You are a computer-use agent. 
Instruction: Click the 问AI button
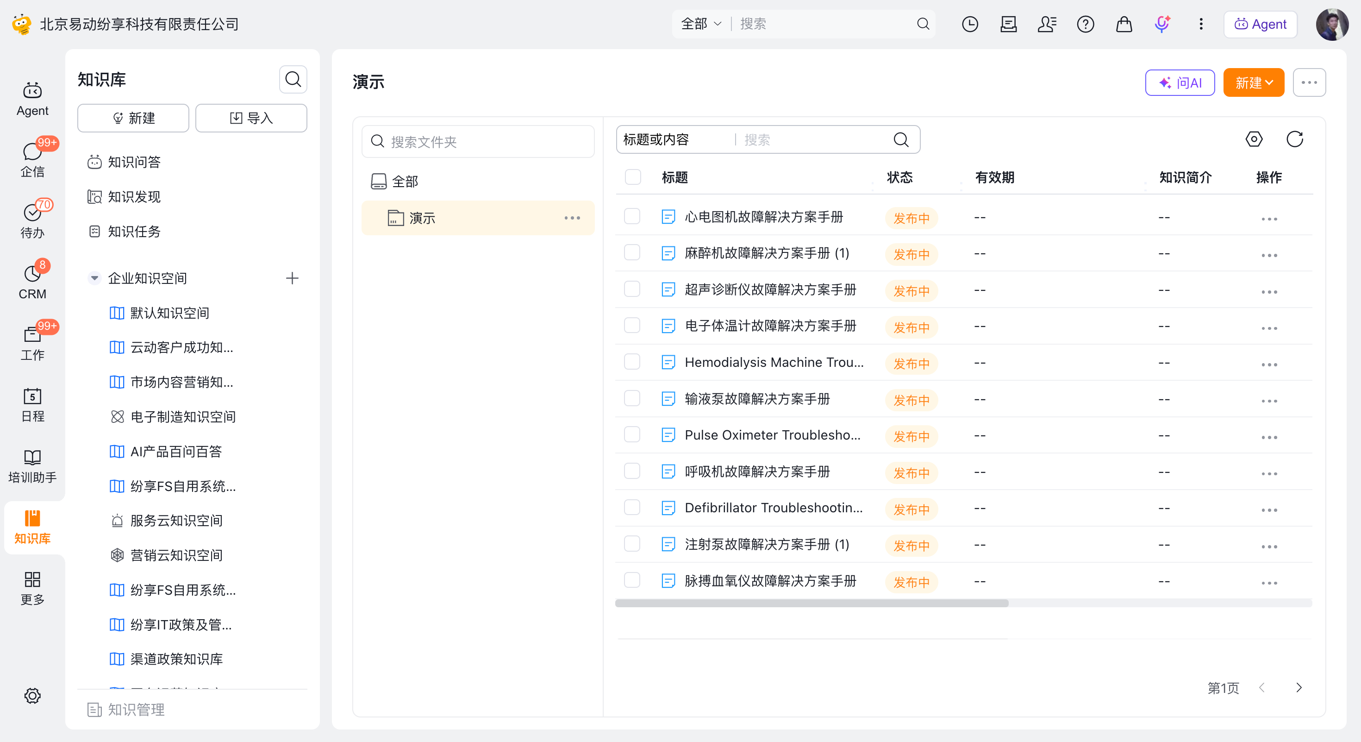tap(1180, 82)
